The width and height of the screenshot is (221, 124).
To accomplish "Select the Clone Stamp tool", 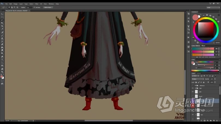I will click(2, 38).
